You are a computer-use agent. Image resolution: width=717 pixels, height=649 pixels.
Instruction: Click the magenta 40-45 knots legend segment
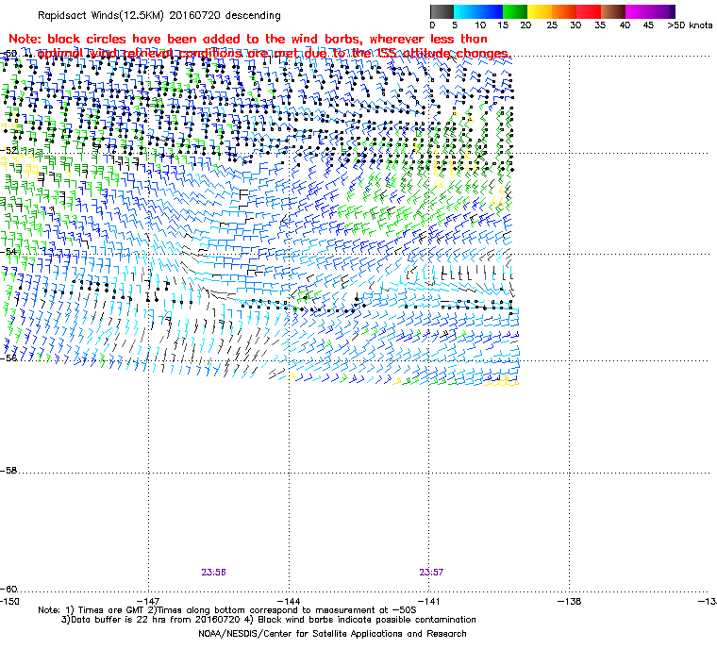click(638, 11)
